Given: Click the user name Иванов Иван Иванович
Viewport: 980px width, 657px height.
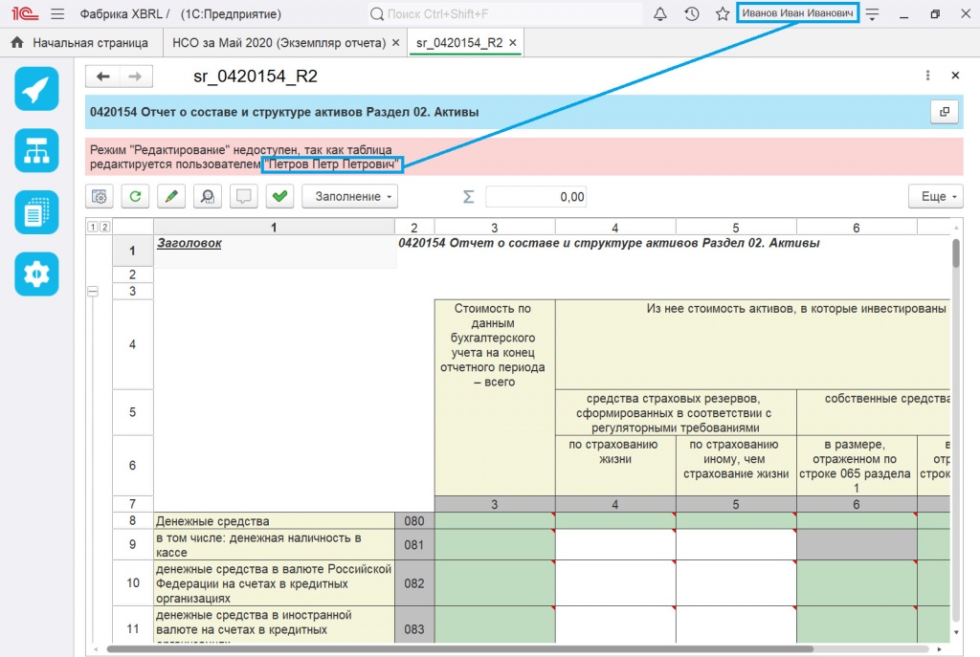Looking at the screenshot, I should point(797,13).
